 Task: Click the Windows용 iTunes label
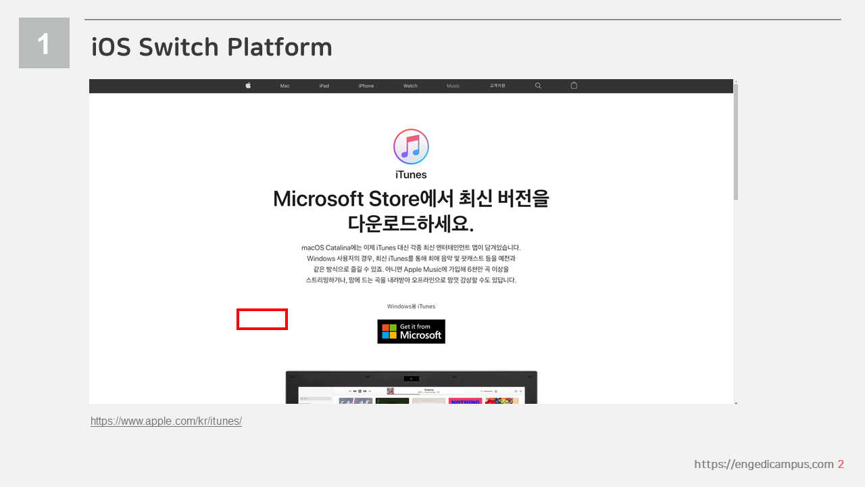click(x=411, y=306)
